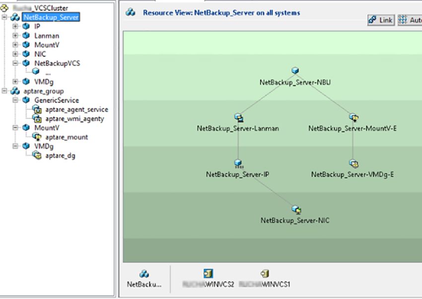Select the NetBackup_Server-NIC node icon
This screenshot has height=299, width=422.
[x=296, y=210]
